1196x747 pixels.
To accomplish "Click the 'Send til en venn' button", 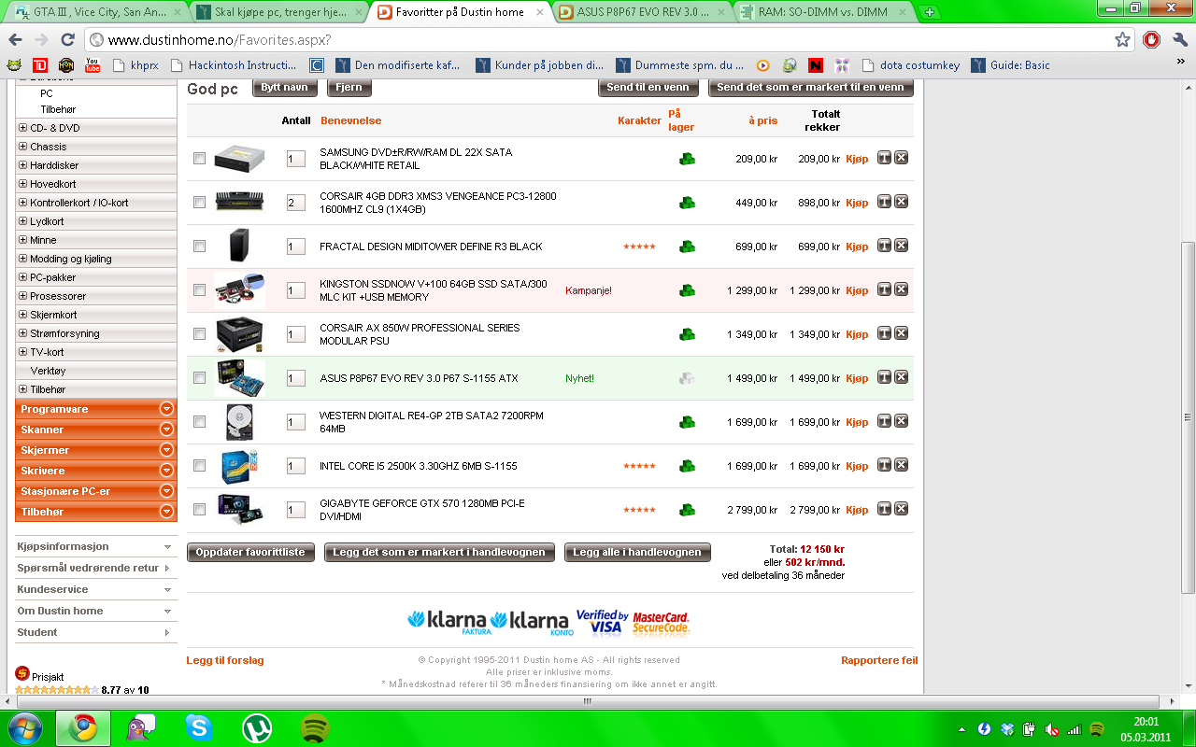I will [648, 87].
